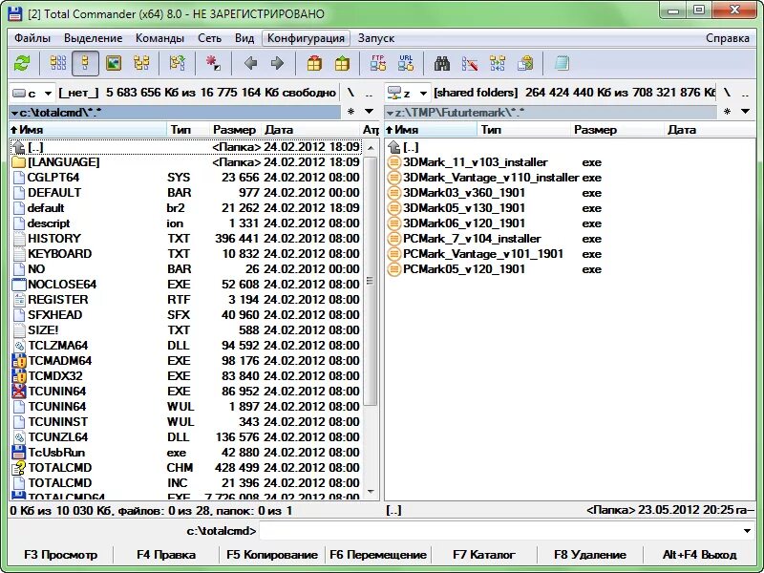
Task: Open the Сеть menu
Action: pos(209,38)
